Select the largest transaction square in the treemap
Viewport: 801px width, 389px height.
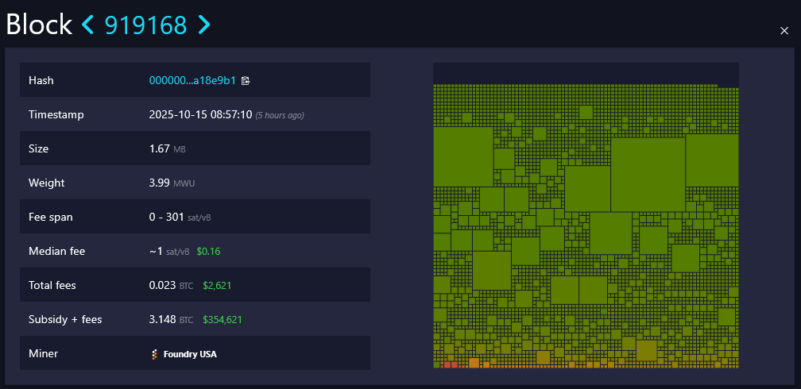tap(648, 174)
